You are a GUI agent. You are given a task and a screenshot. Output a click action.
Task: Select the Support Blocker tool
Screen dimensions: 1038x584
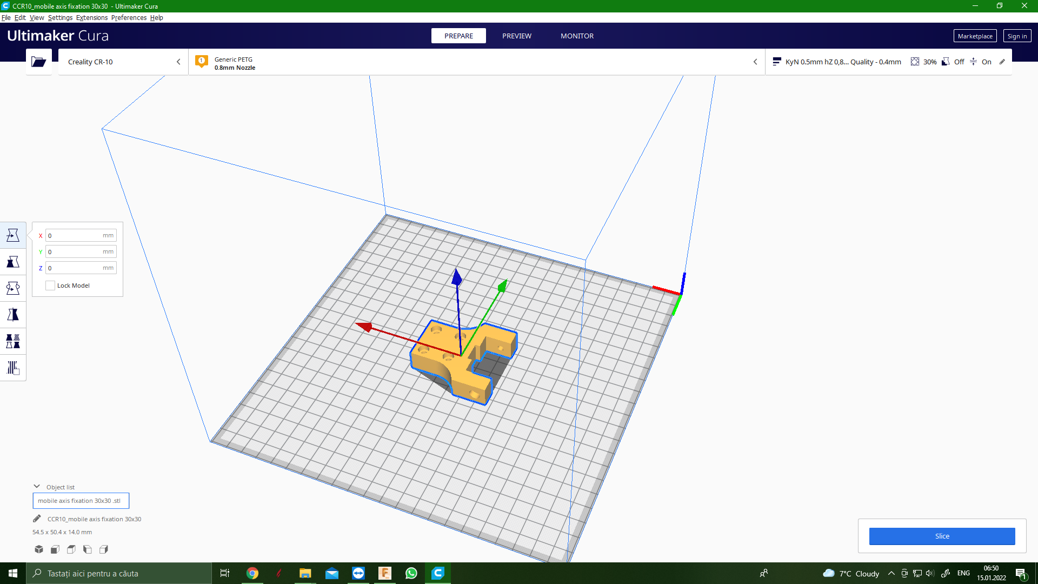pyautogui.click(x=13, y=368)
